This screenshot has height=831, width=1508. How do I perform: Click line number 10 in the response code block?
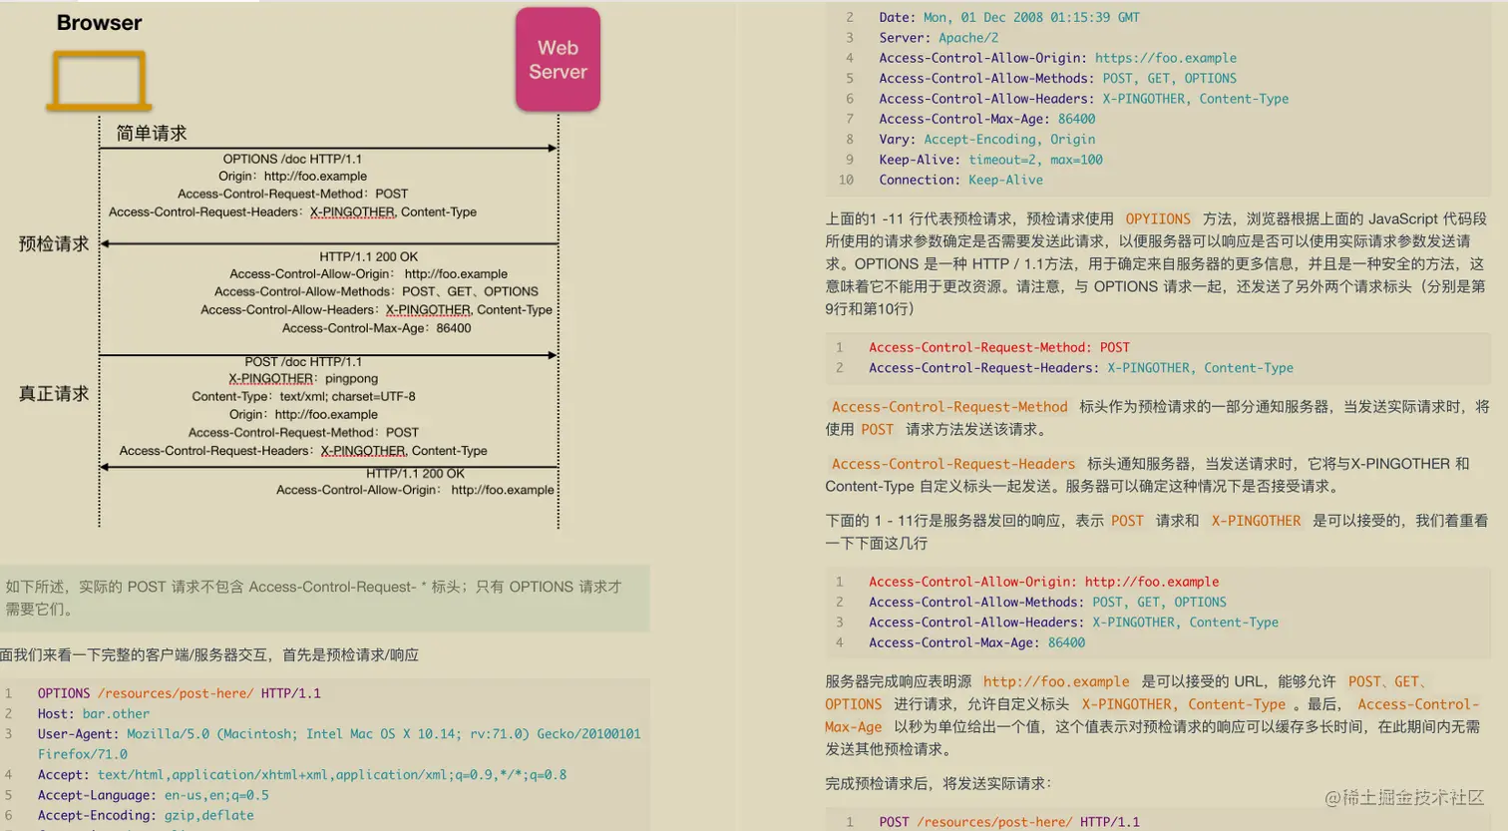coord(845,180)
